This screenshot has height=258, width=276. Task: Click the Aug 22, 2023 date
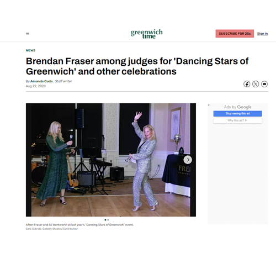point(36,86)
